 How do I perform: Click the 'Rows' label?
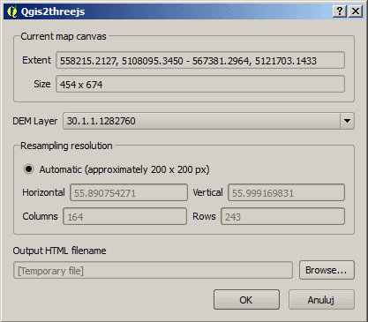(x=204, y=216)
